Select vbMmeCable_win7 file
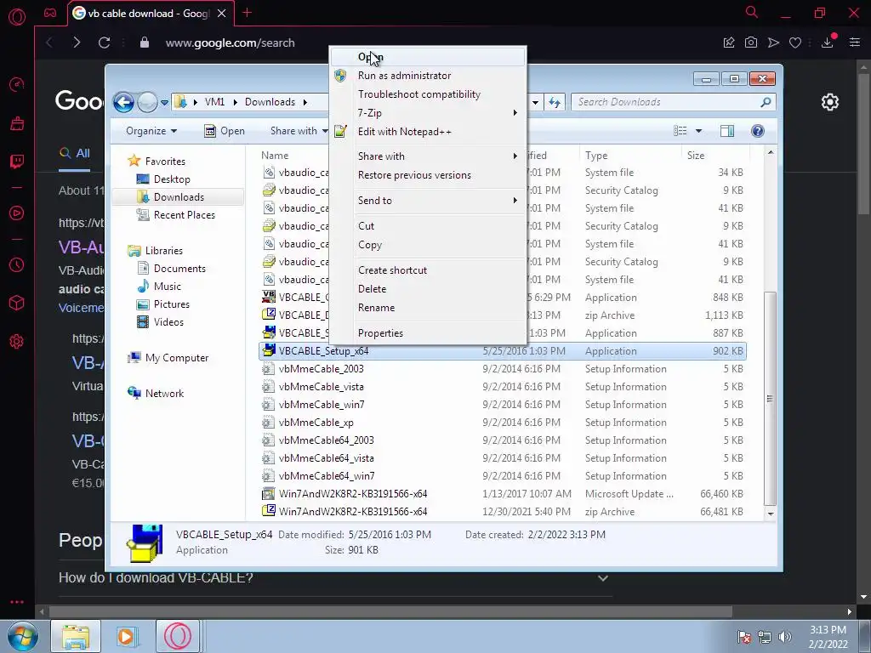Screen dimensions: 871x653 point(322,405)
